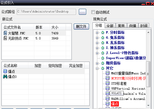The image size is (154, 109).
Task: Select the WADWilliam's Accumul formula
Action: tap(128, 99)
